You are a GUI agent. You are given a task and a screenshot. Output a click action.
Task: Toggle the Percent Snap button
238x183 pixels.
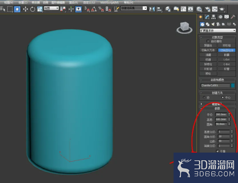(x=101, y=9)
